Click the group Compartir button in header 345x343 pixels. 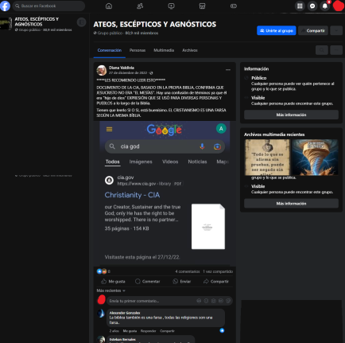[313, 30]
